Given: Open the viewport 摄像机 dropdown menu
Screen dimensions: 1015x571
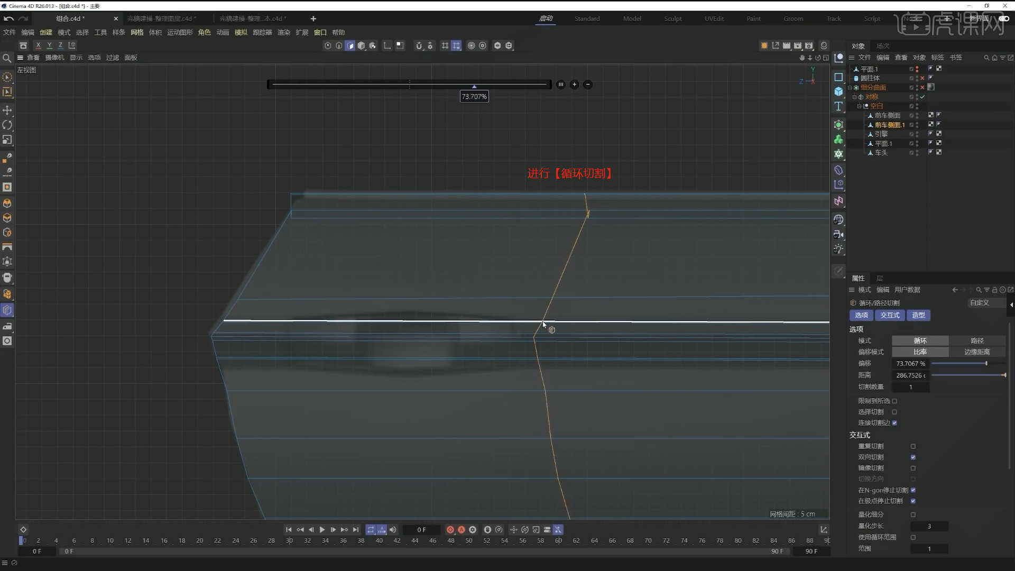Looking at the screenshot, I should tap(54, 58).
